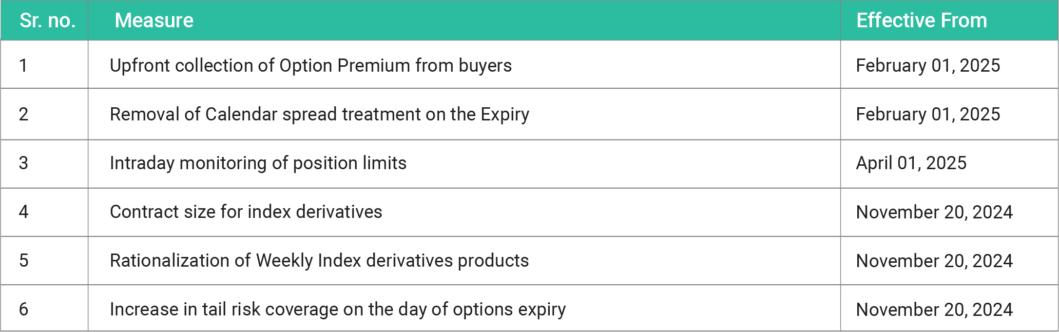Select 'Removal of Calendar spread treatment' row text

point(319,114)
